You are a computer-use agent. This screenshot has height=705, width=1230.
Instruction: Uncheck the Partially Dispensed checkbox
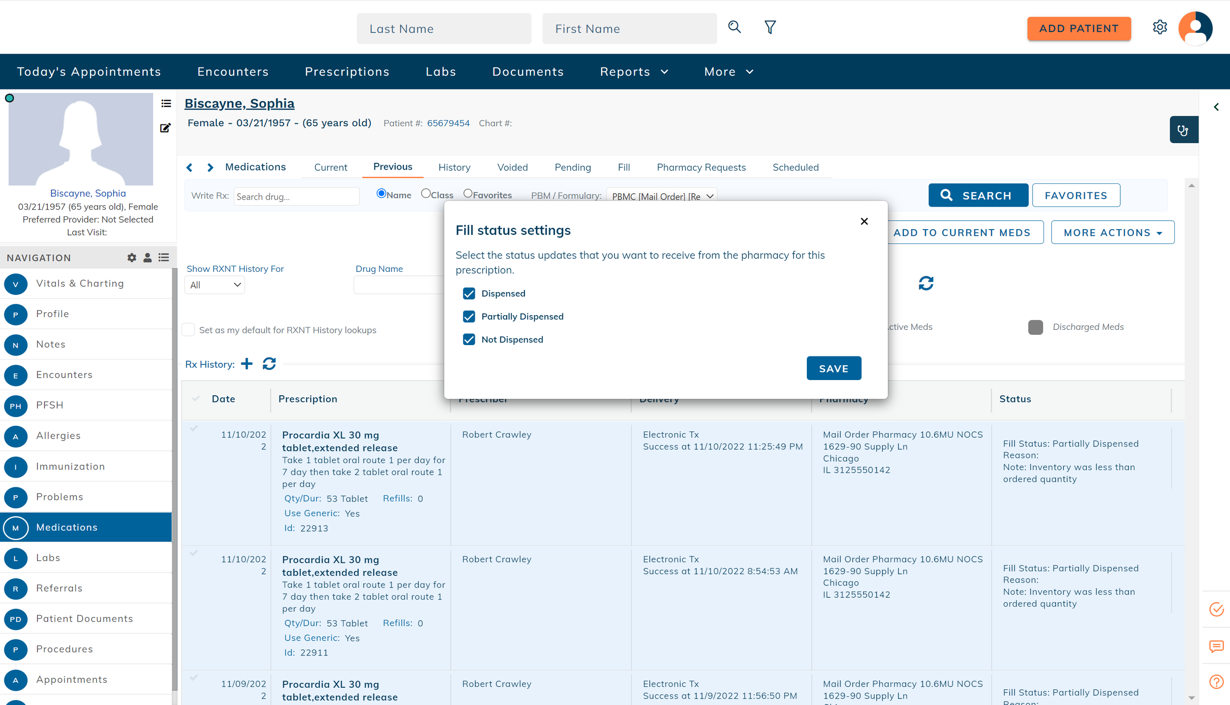pyautogui.click(x=469, y=317)
